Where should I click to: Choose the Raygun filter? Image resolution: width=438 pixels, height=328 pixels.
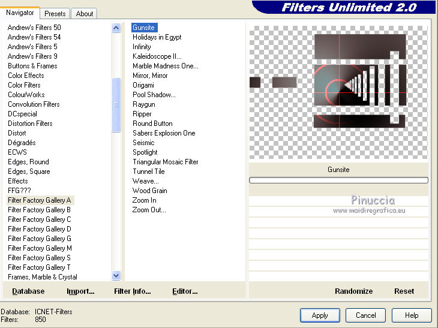coord(144,104)
